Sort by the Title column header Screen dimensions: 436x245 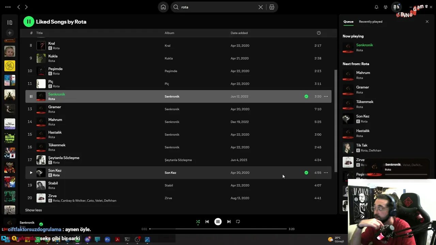point(40,33)
